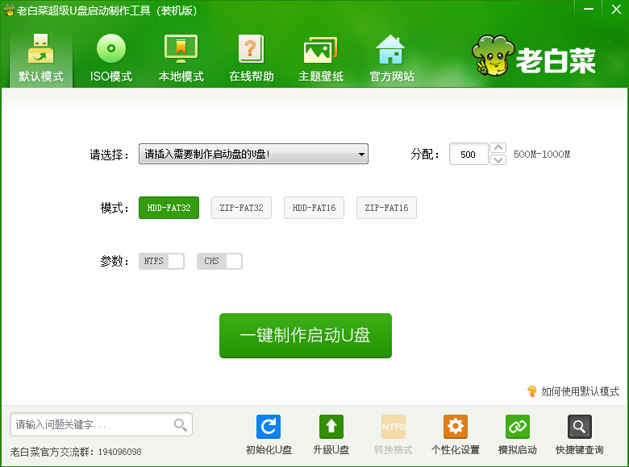Increase 分配 size with up arrow

498,148
